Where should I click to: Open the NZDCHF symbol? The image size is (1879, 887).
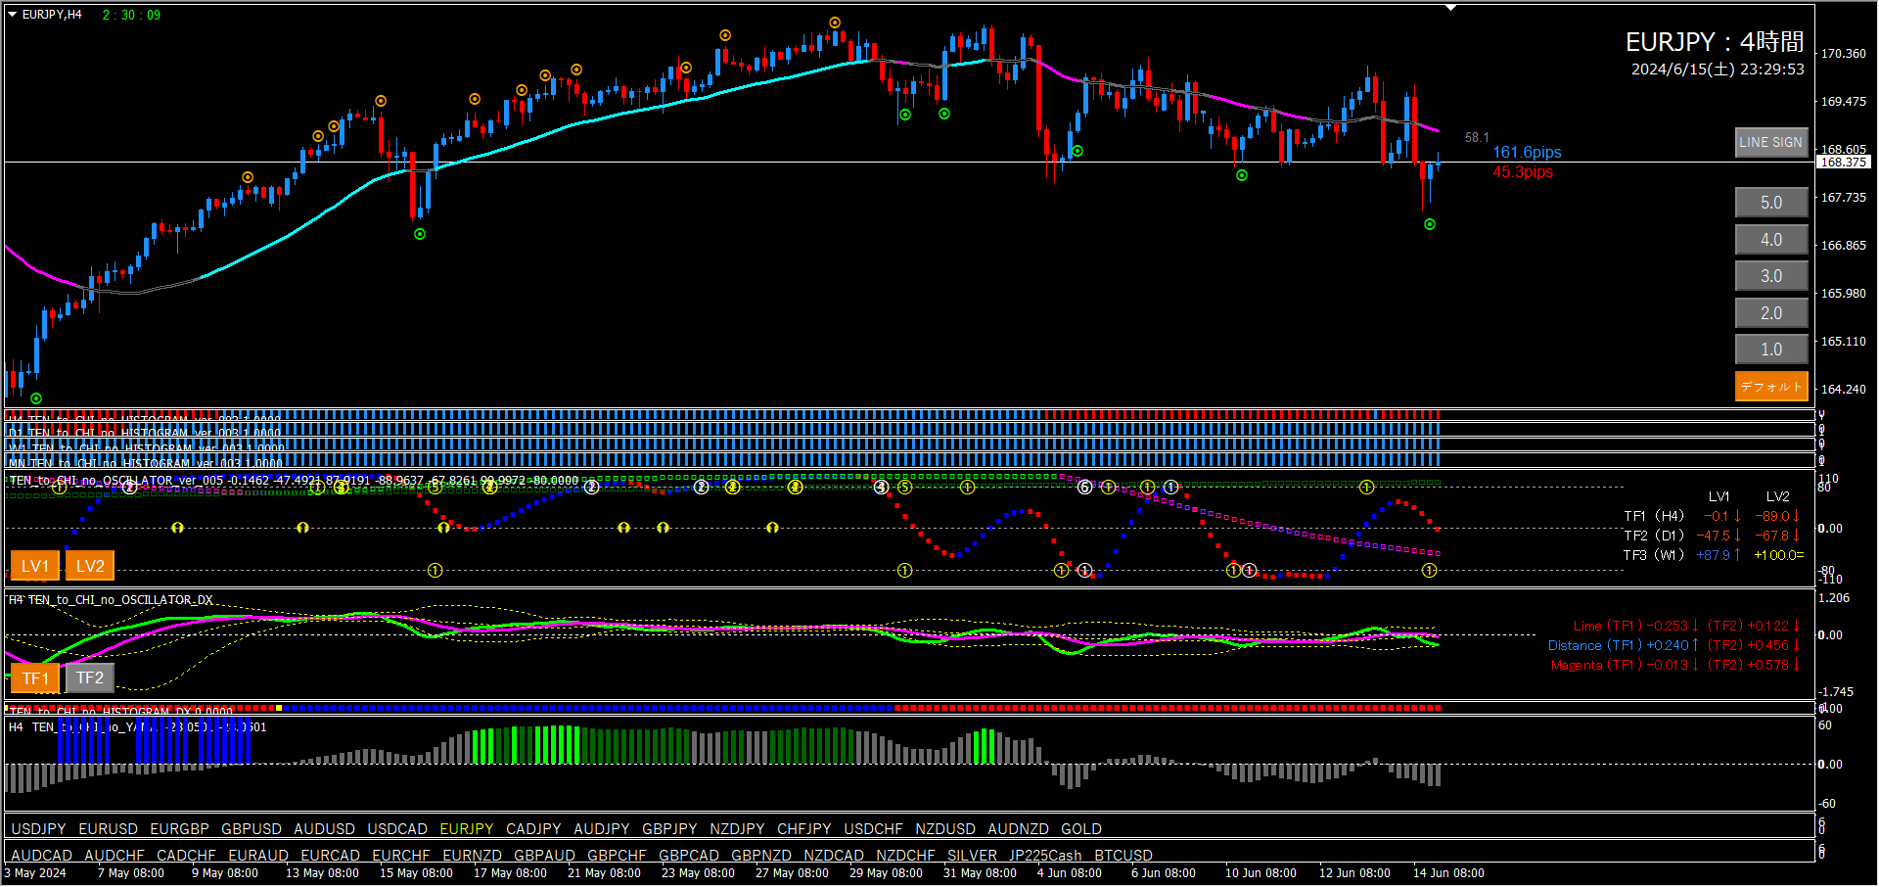(905, 856)
